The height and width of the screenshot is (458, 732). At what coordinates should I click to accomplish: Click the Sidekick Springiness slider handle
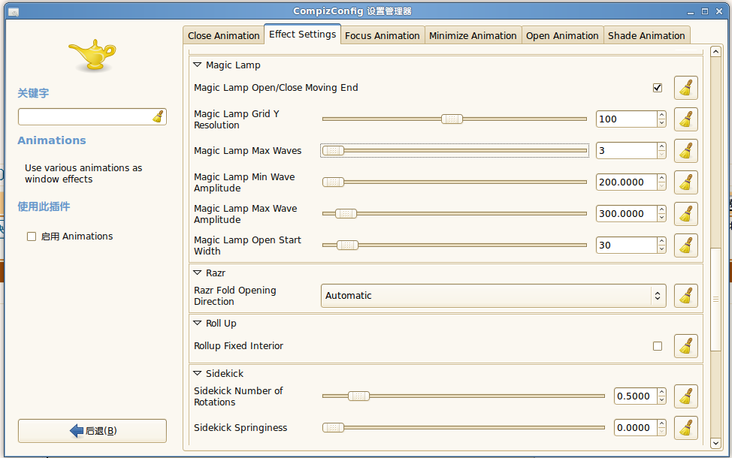(x=333, y=428)
